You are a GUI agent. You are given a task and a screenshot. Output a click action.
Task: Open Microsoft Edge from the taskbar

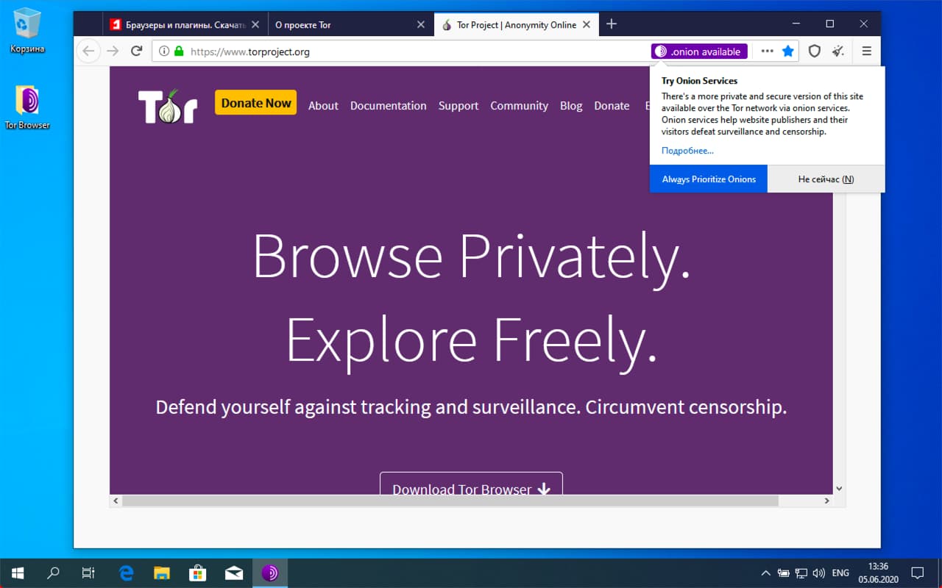[x=126, y=573]
